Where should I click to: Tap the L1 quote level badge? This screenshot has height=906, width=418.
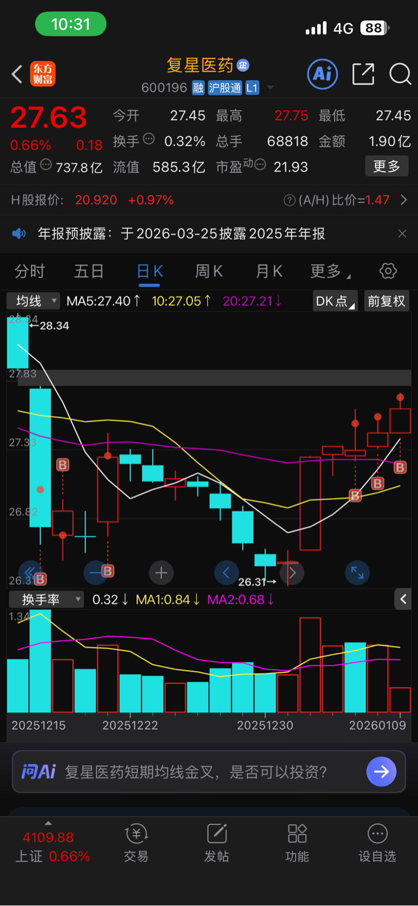coord(252,88)
